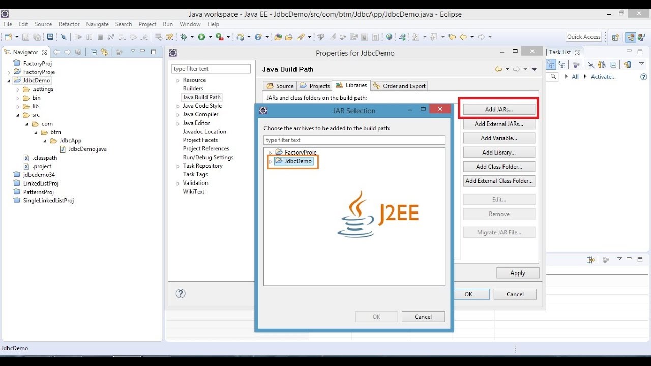Select .classpath file in Navigator
Image resolution: width=651 pixels, height=366 pixels.
45,158
